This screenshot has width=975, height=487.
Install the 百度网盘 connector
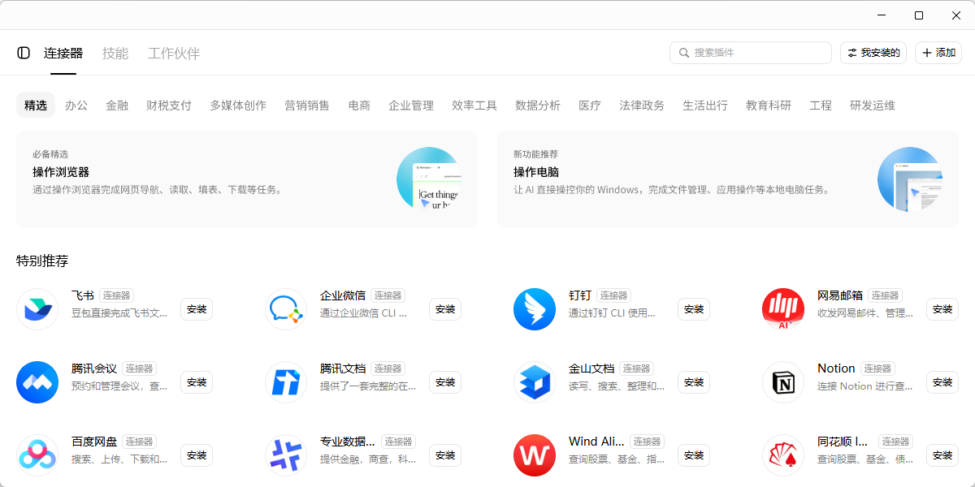pyautogui.click(x=197, y=455)
